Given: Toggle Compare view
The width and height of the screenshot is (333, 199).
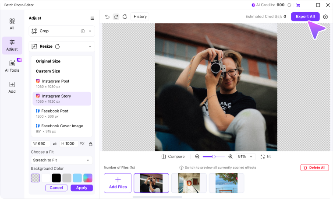Looking at the screenshot, I should [173, 157].
